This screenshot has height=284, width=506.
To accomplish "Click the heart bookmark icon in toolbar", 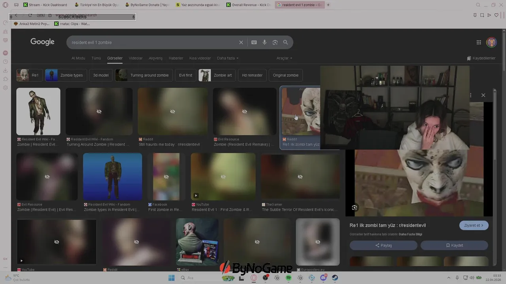I will [497, 15].
